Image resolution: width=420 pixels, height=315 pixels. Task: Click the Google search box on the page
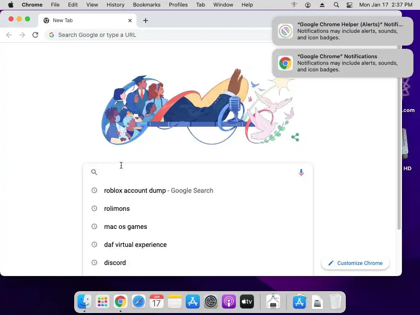pos(198,172)
